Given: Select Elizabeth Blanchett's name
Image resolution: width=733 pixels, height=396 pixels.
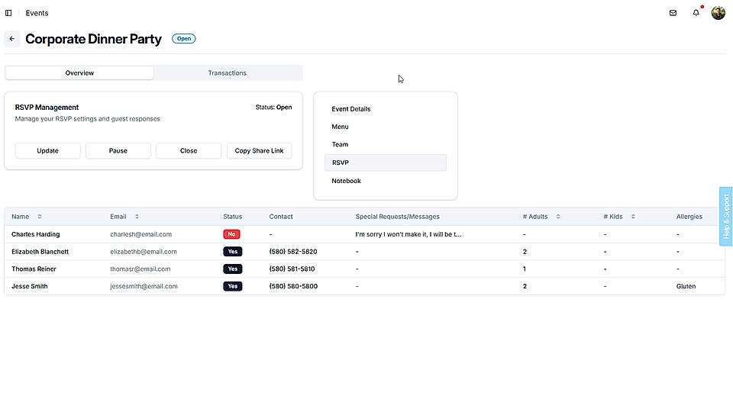Looking at the screenshot, I should [x=40, y=252].
